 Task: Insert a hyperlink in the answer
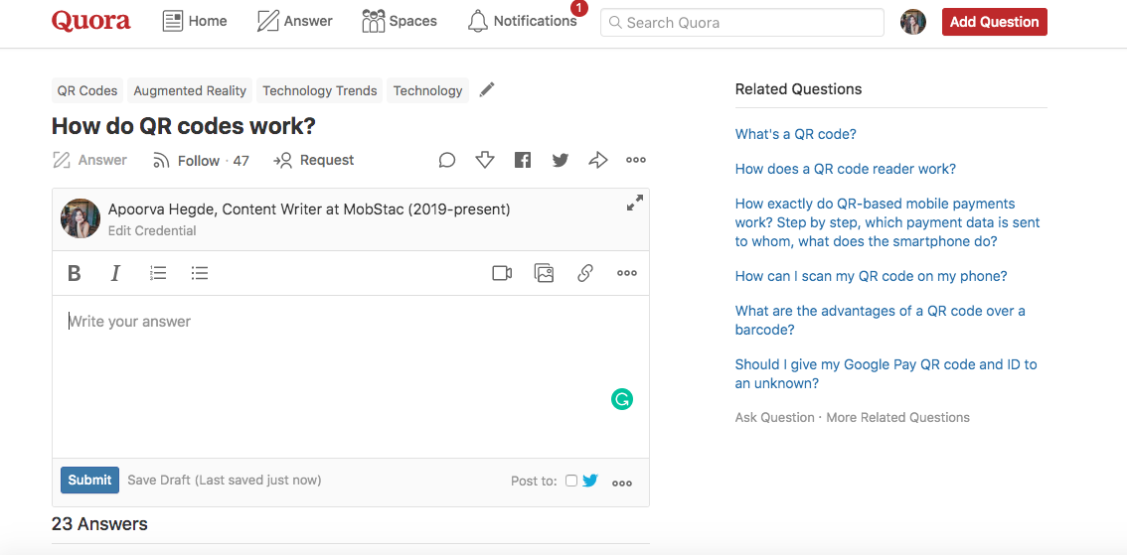click(x=585, y=273)
